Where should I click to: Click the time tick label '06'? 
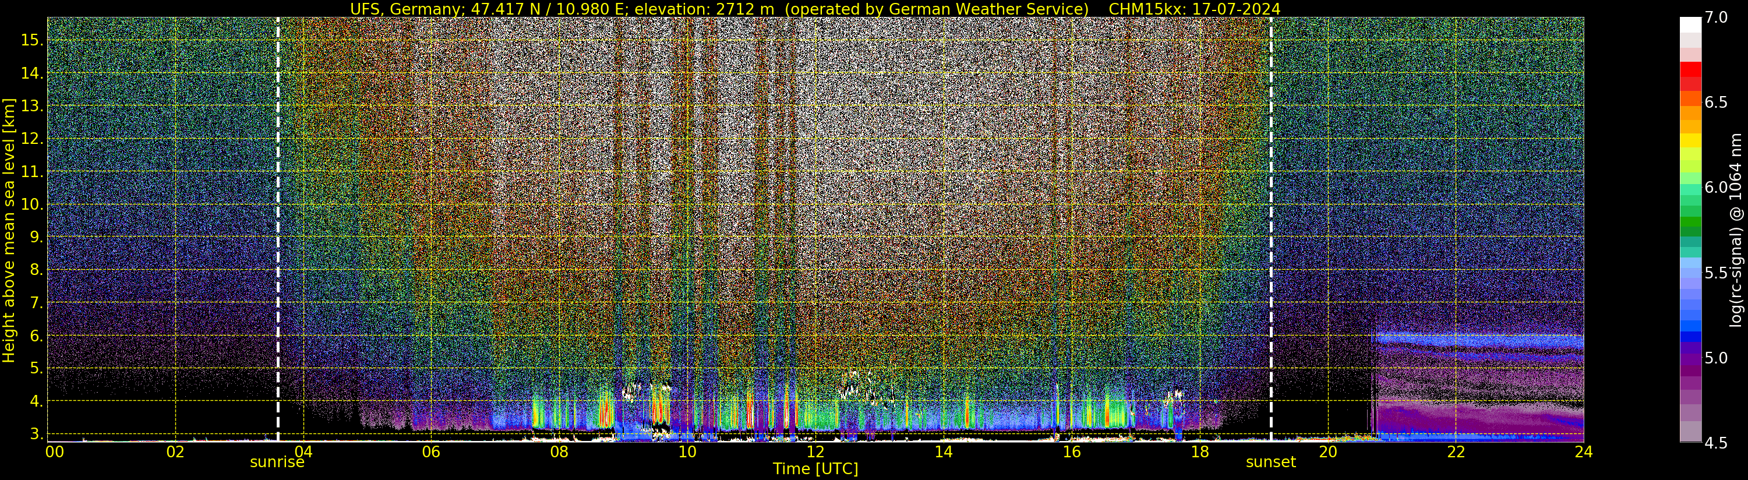(x=431, y=451)
